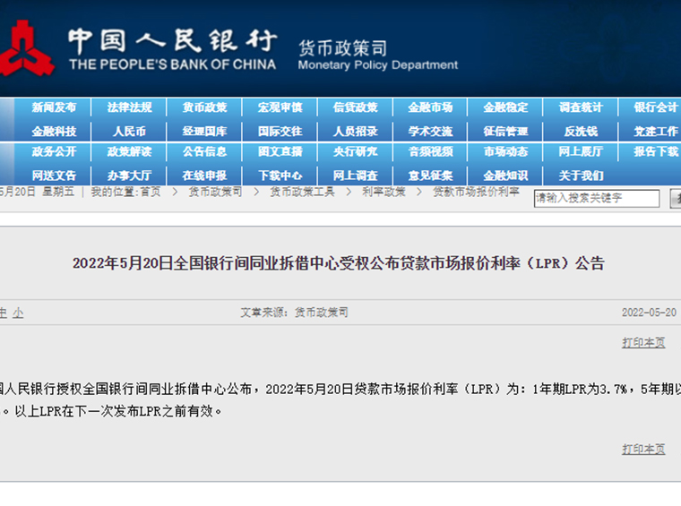Go to the 经理国库 section

204,131
